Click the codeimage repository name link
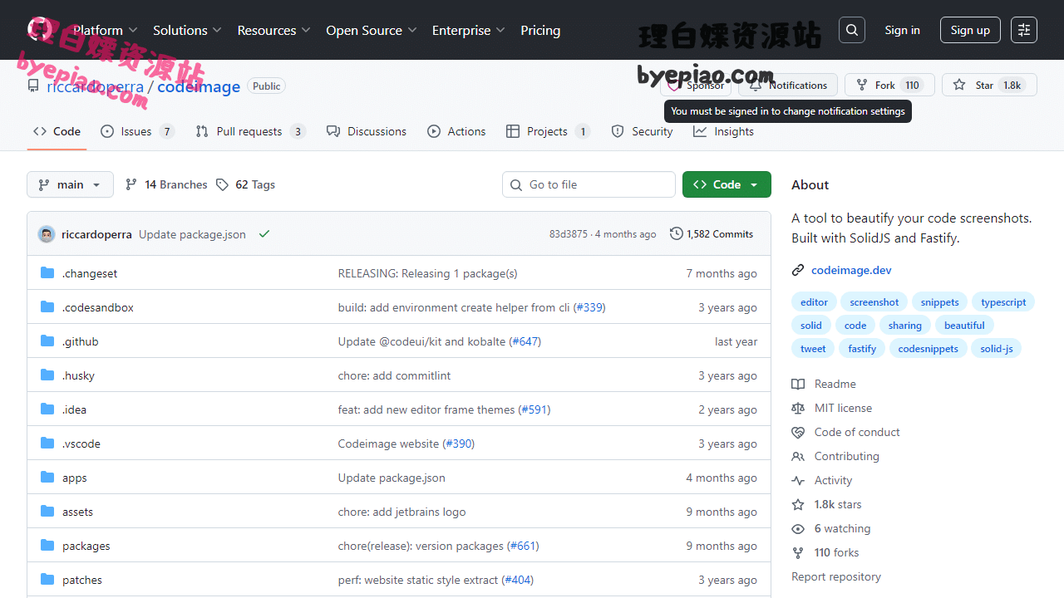This screenshot has height=598, width=1064. coord(199,86)
